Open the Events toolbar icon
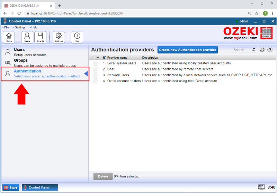The width and height of the screenshot is (277, 193). pyautogui.click(x=41, y=37)
